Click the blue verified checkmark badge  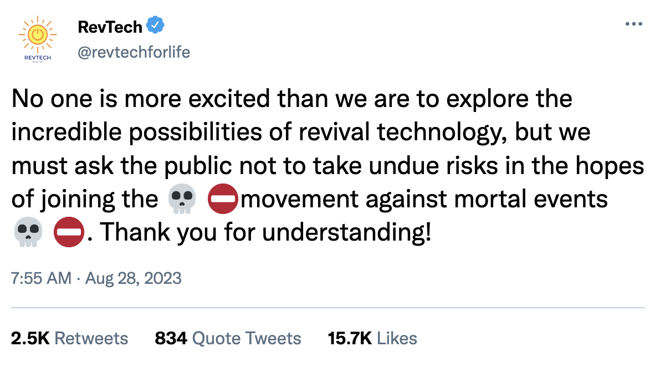pos(153,26)
